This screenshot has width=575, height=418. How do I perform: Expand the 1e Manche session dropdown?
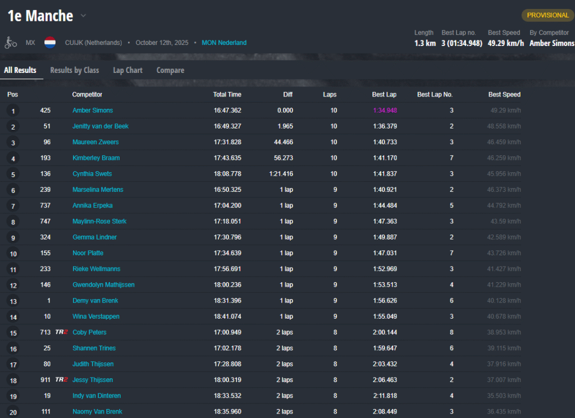coord(83,16)
